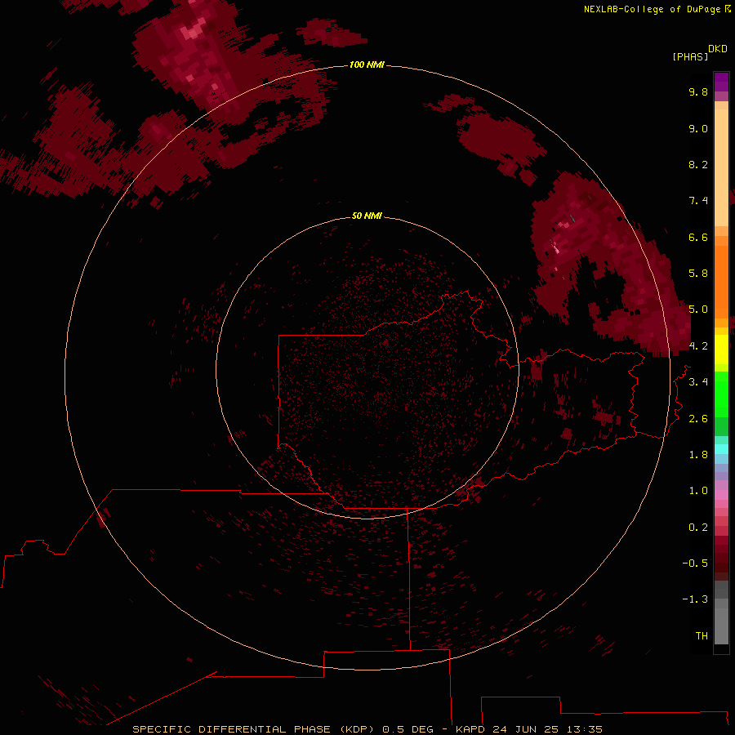The image size is (735, 735).
Task: Click the 1.0 value on color scale
Action: point(698,491)
